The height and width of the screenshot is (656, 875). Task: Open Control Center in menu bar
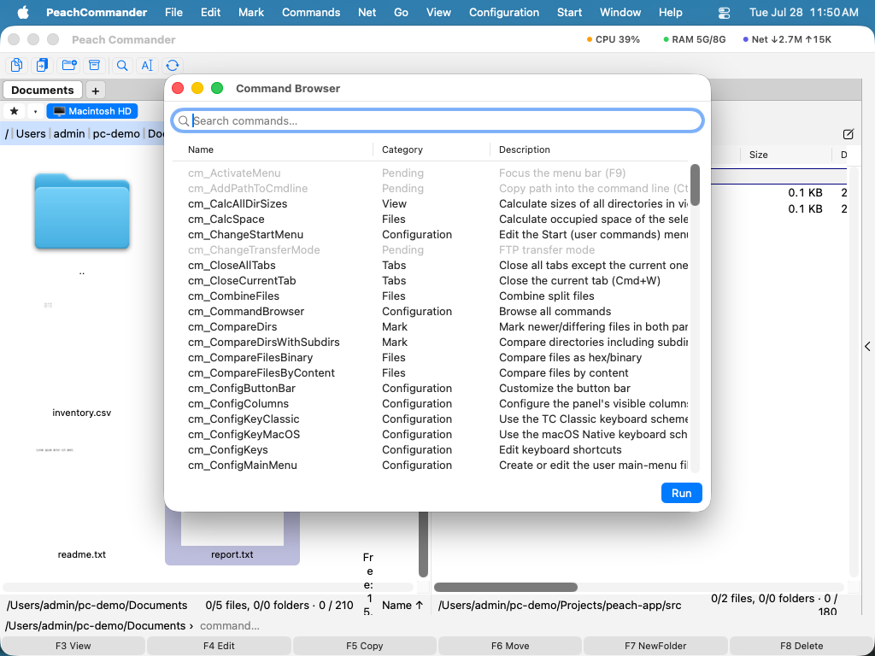click(724, 12)
